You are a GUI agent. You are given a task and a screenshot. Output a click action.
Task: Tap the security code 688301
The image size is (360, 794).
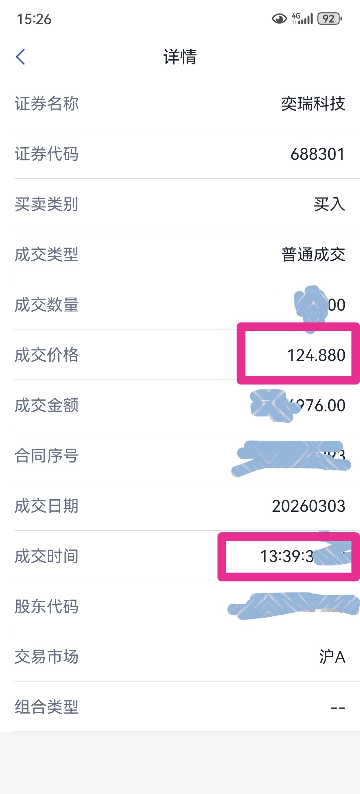pos(318,154)
